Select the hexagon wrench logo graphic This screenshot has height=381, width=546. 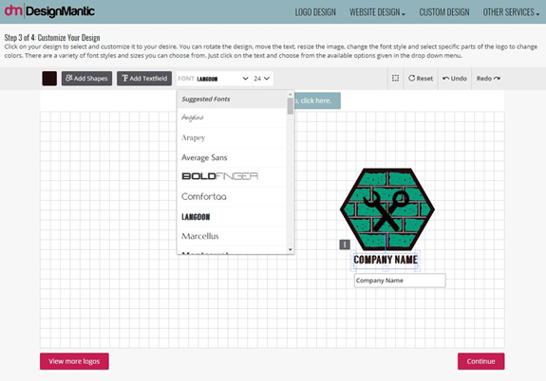386,209
